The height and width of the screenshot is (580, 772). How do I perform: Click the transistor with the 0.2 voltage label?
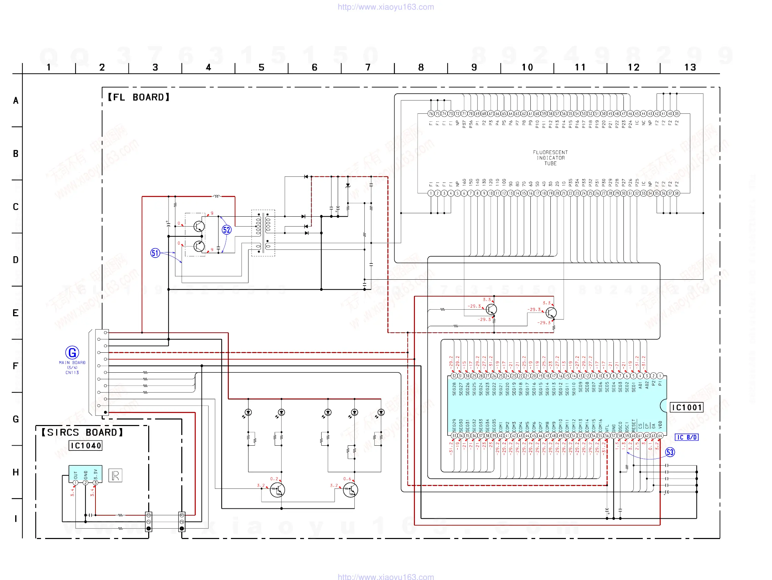point(277,490)
